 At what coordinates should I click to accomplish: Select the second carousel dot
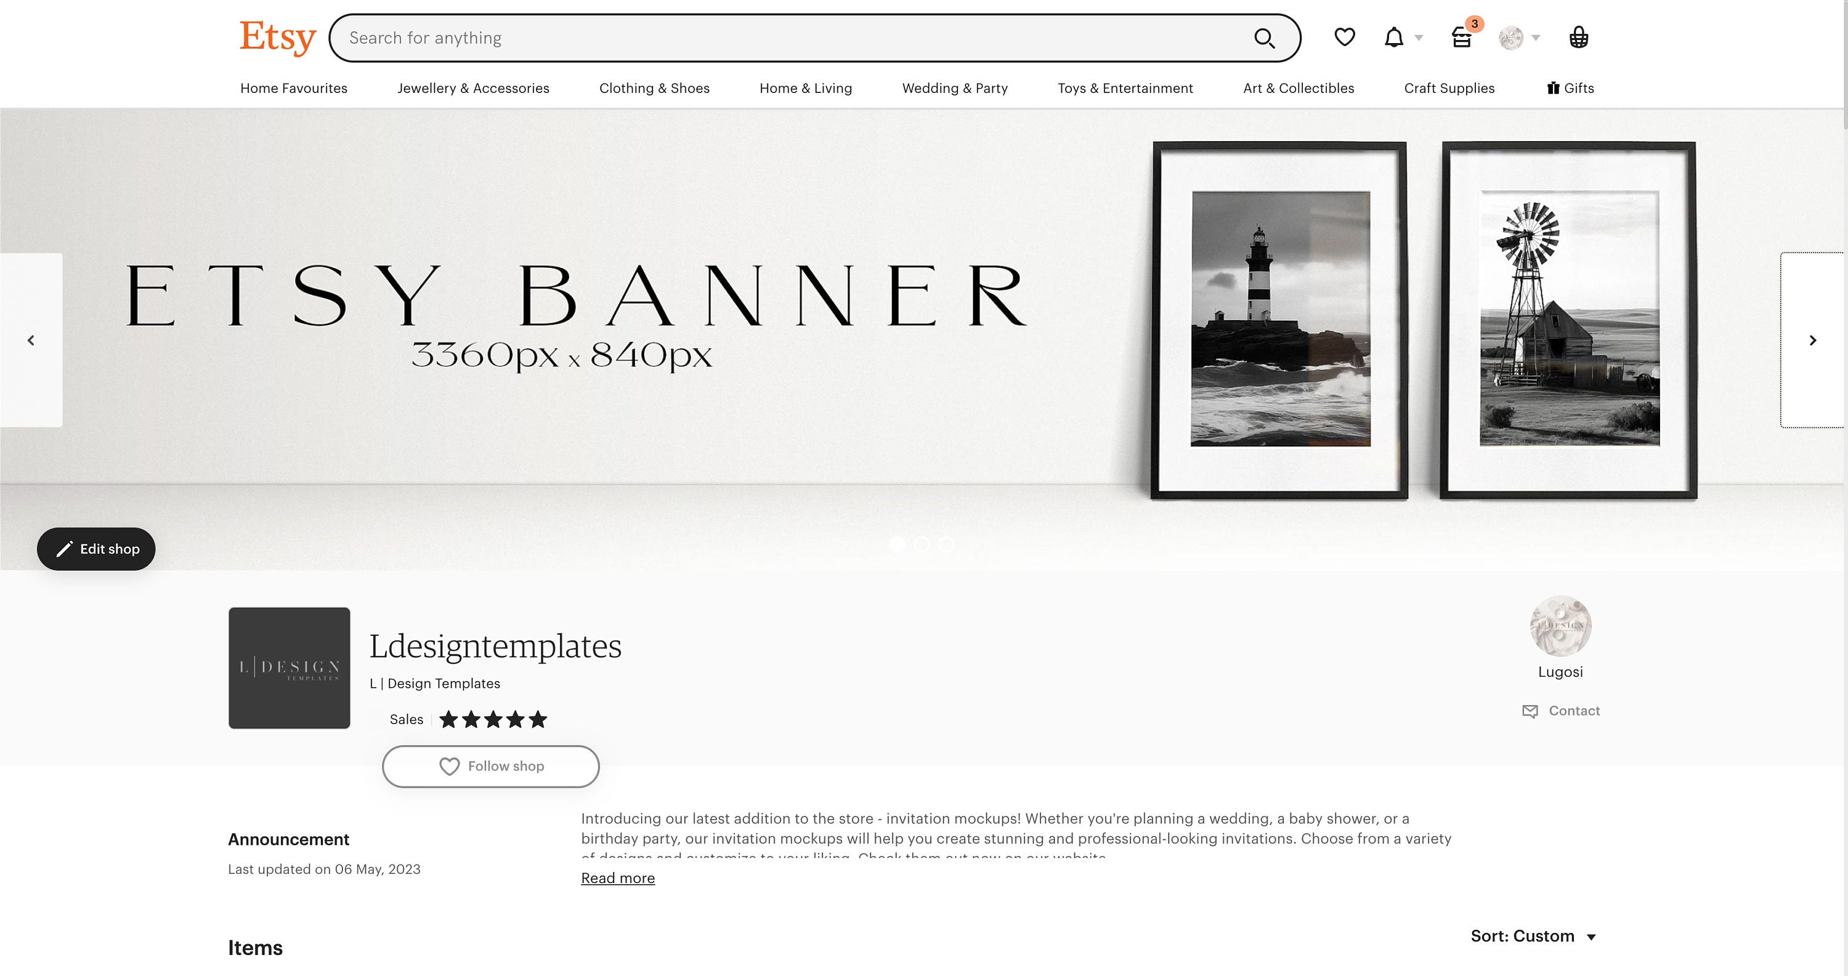point(922,544)
